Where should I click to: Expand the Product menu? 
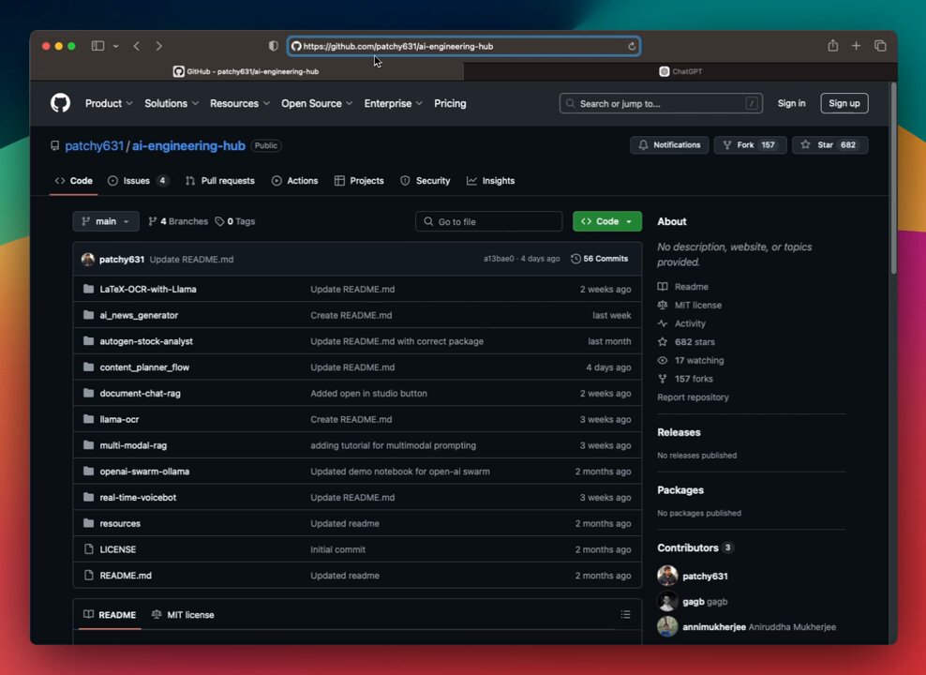[x=109, y=103]
